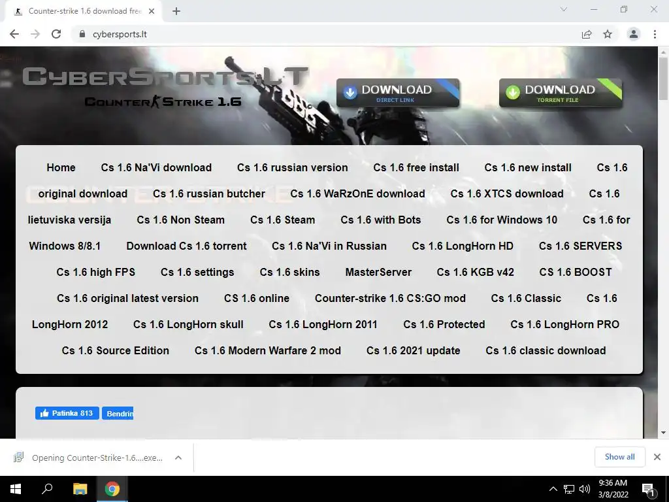Select the Counter-strike 1.6 download tab
The image size is (669, 502).
(x=85, y=11)
